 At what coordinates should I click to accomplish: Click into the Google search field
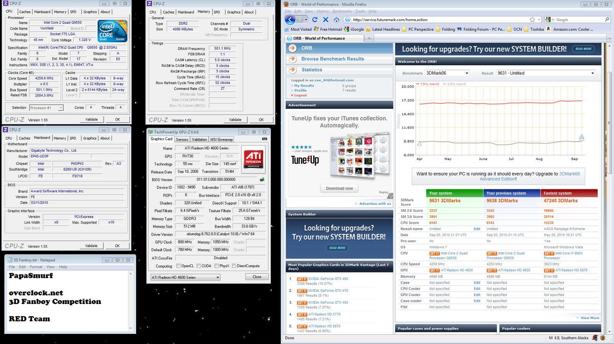pyautogui.click(x=579, y=20)
